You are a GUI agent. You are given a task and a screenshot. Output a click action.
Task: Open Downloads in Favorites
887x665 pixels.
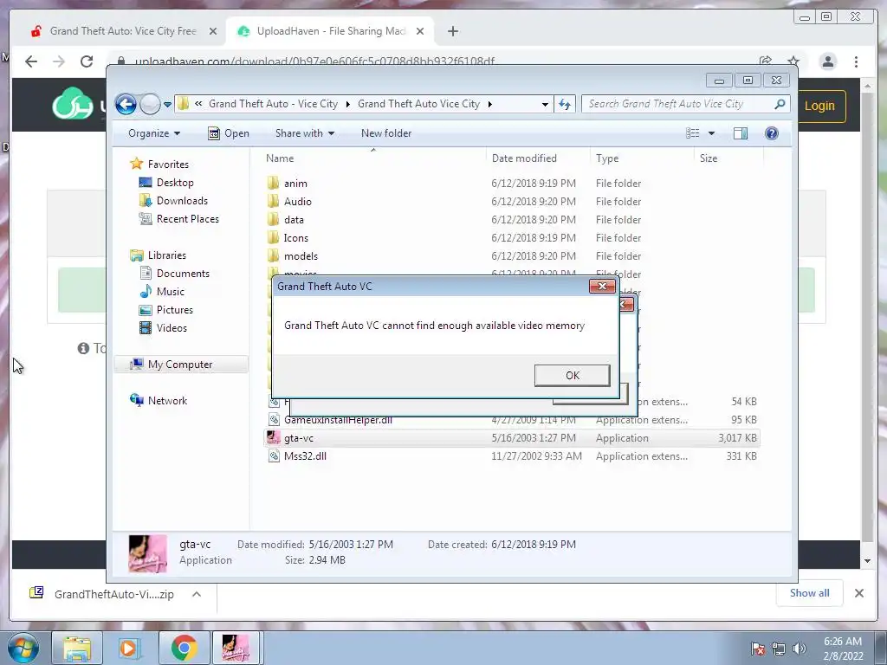point(182,201)
